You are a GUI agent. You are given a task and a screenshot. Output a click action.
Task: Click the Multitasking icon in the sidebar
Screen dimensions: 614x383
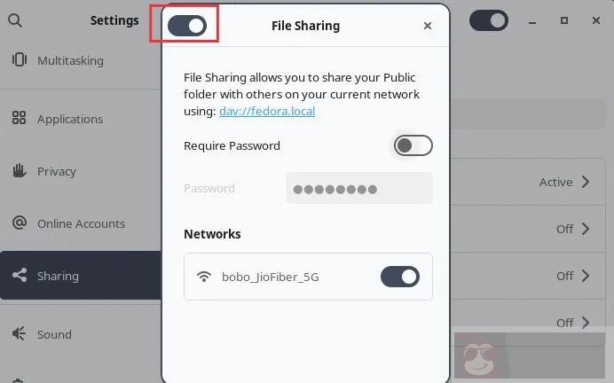(20, 60)
